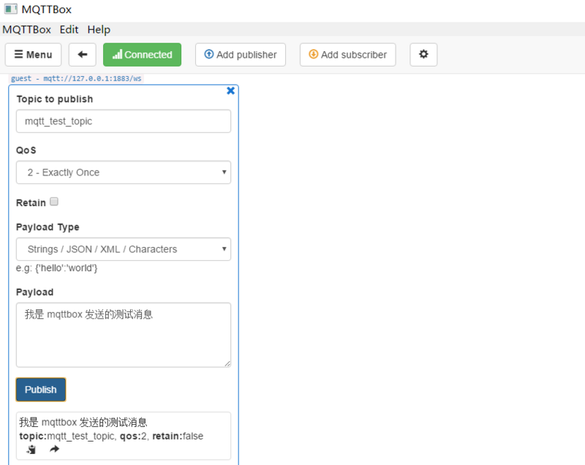
Task: Enable the Retain checkbox
Action: pyautogui.click(x=54, y=202)
